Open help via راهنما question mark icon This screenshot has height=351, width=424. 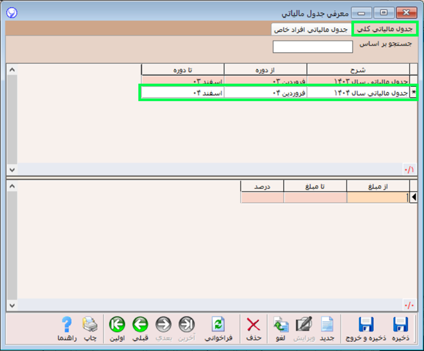[x=67, y=329]
